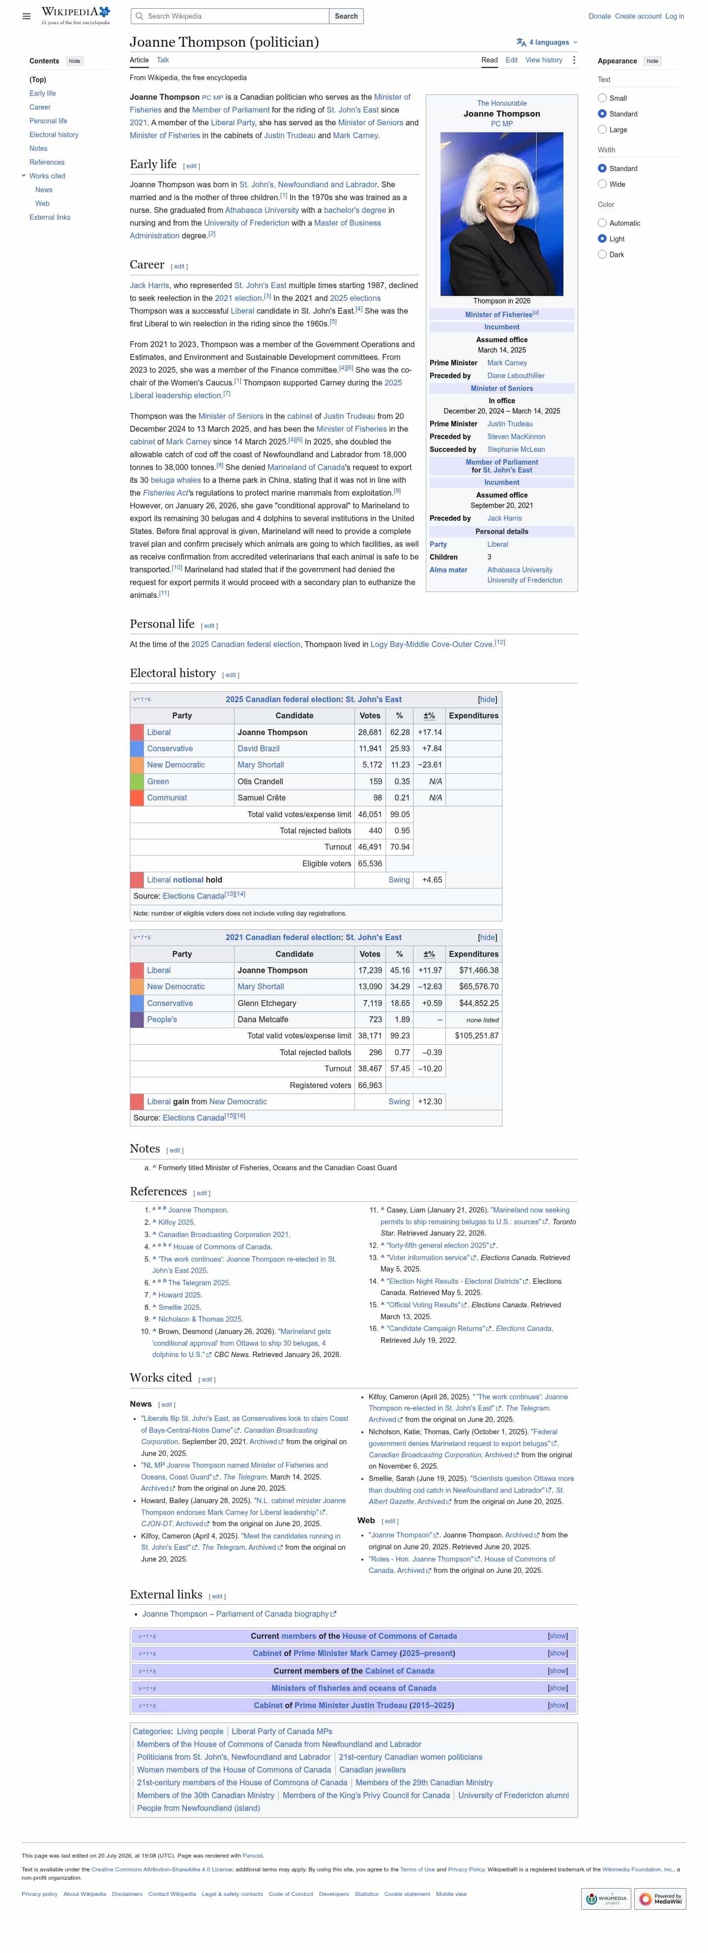Show Cabinet of Justin Trudeau navbox
708x1953 pixels.
pos(558,1706)
